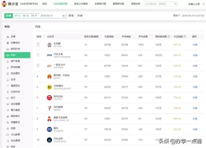Click the 预估粉丝数 help icon
This screenshot has width=206, height=148.
(169, 36)
